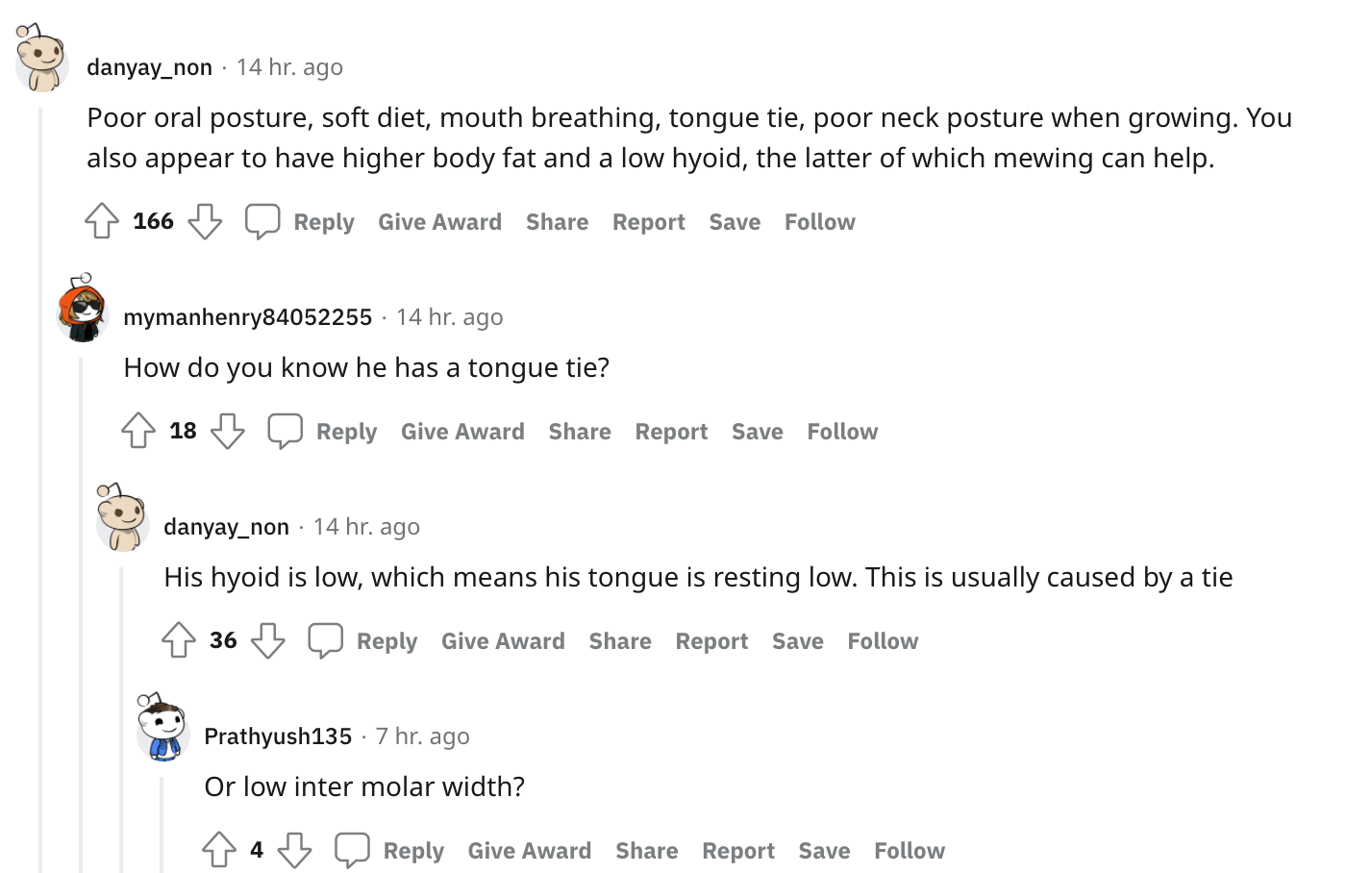Click the reply speech bubble on top comment

tap(262, 221)
